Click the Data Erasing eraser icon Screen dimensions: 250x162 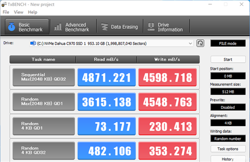pyautogui.click(x=105, y=27)
